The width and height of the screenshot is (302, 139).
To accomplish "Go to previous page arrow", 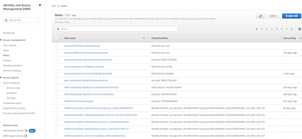I will click(x=257, y=29).
